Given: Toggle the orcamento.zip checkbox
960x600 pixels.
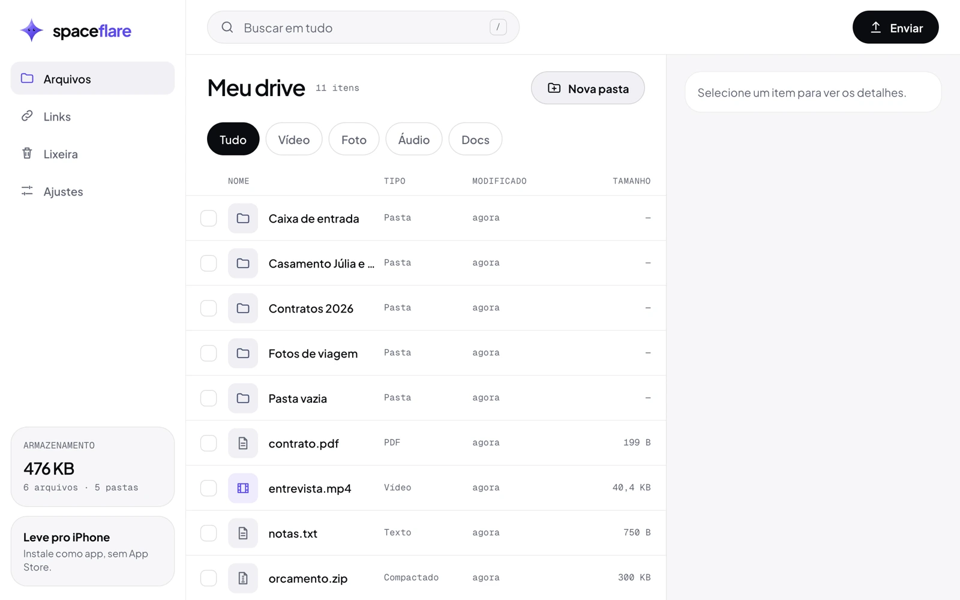Looking at the screenshot, I should click(209, 578).
